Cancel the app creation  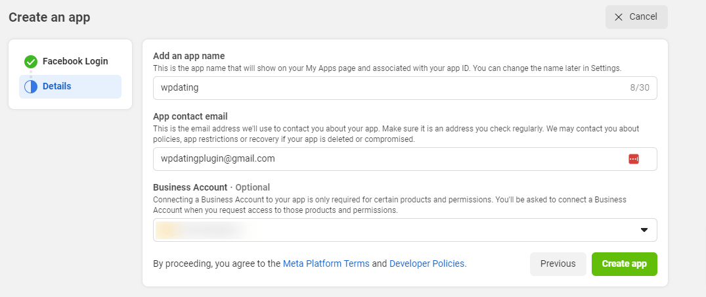[636, 17]
